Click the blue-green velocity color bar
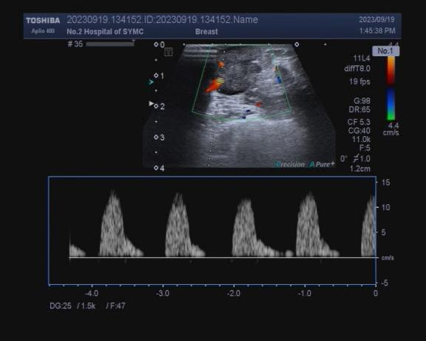This screenshot has width=426, height=341. [x=390, y=104]
